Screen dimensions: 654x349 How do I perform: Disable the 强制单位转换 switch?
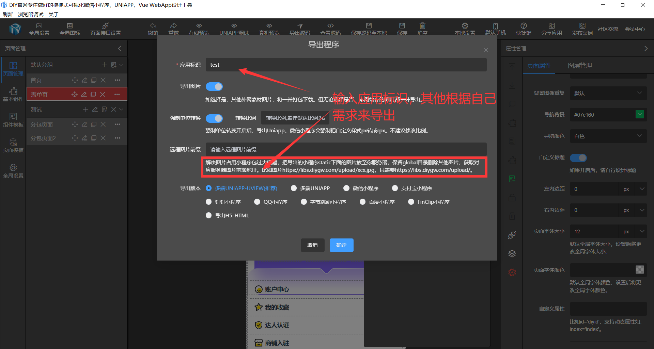(214, 118)
